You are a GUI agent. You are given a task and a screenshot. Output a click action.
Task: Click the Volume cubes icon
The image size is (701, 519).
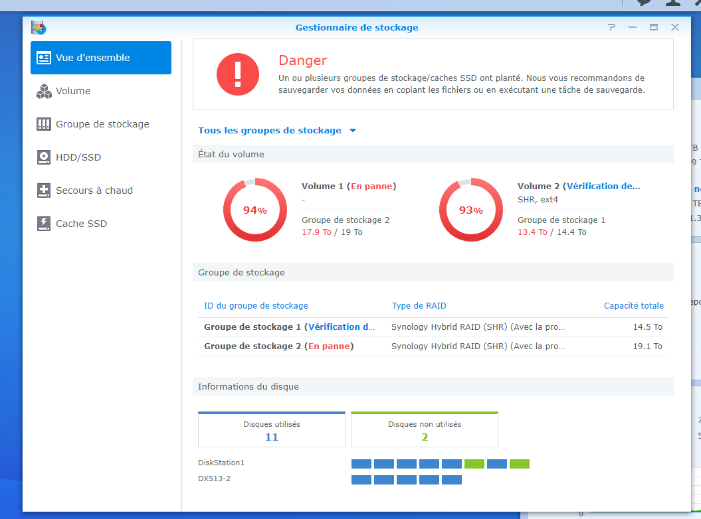[44, 91]
